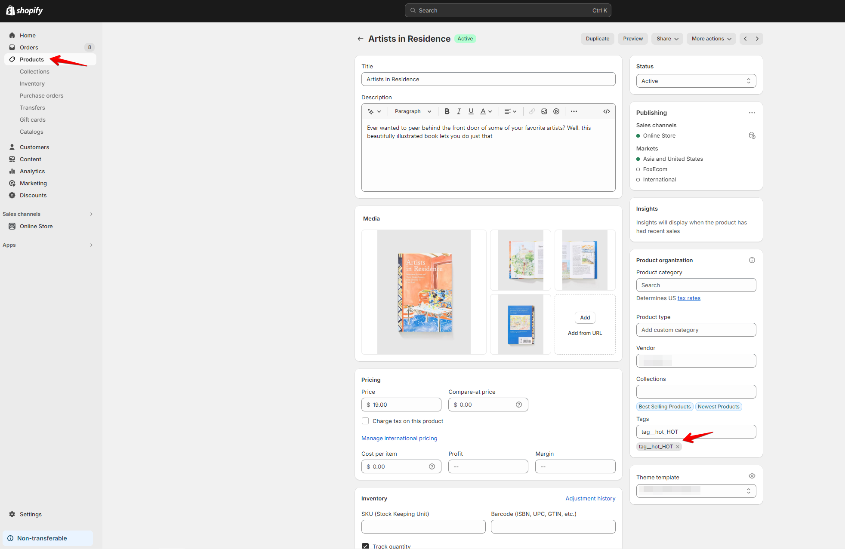Open Publishing options ellipsis menu
Screen dimensions: 845x549
[752, 113]
